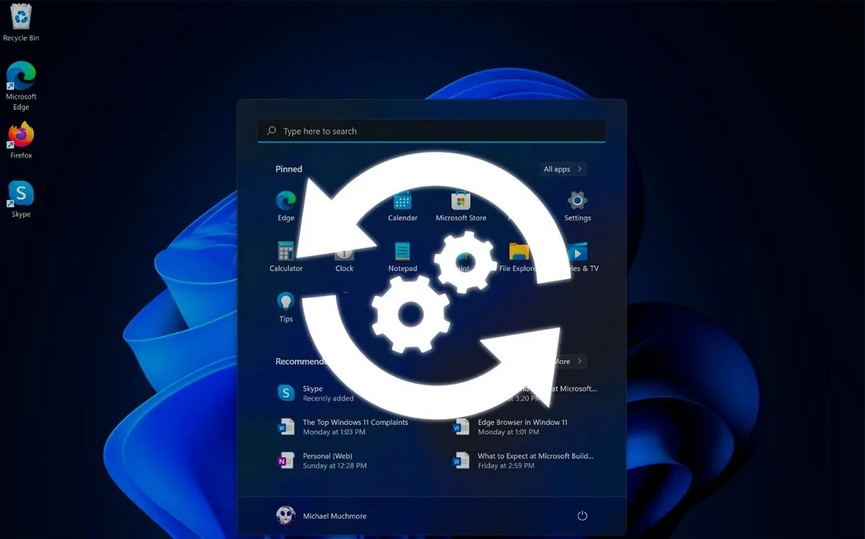Open the pinned Calendar app

[403, 207]
